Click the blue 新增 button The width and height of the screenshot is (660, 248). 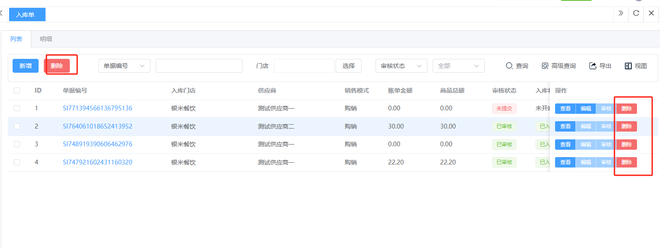pos(26,66)
